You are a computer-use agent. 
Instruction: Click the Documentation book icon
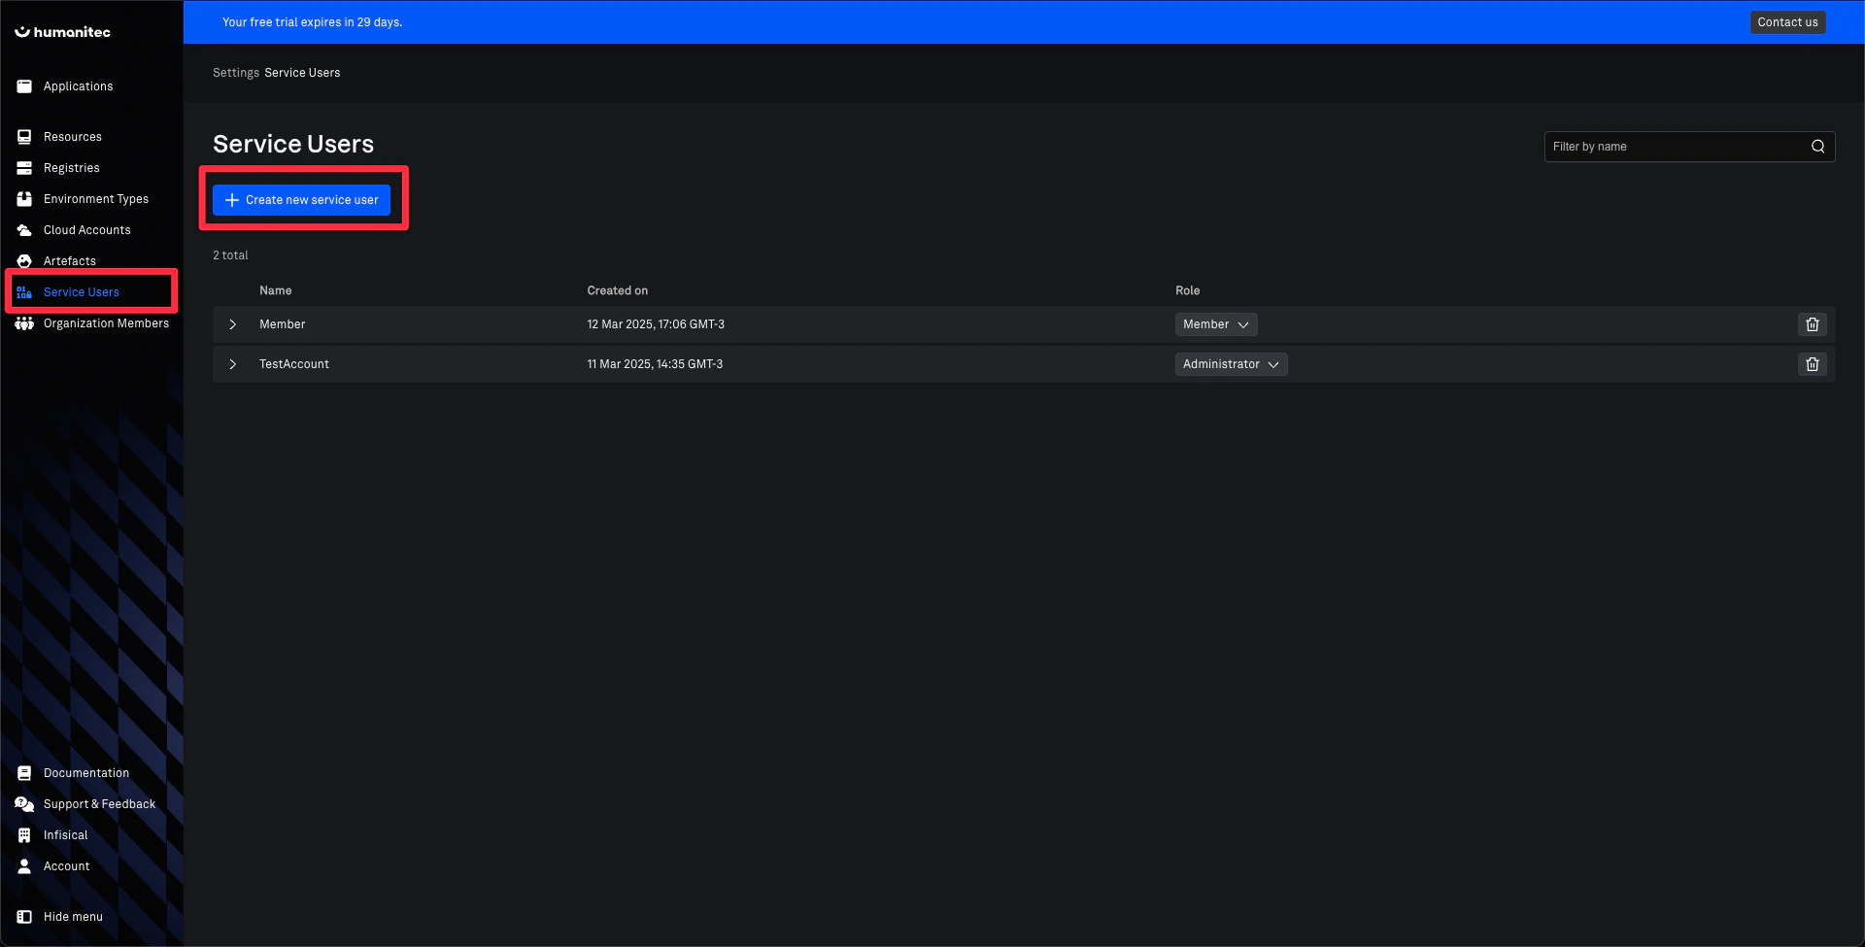coord(24,773)
